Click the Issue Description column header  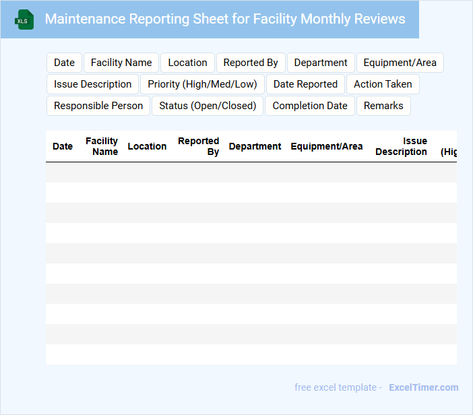coord(402,146)
